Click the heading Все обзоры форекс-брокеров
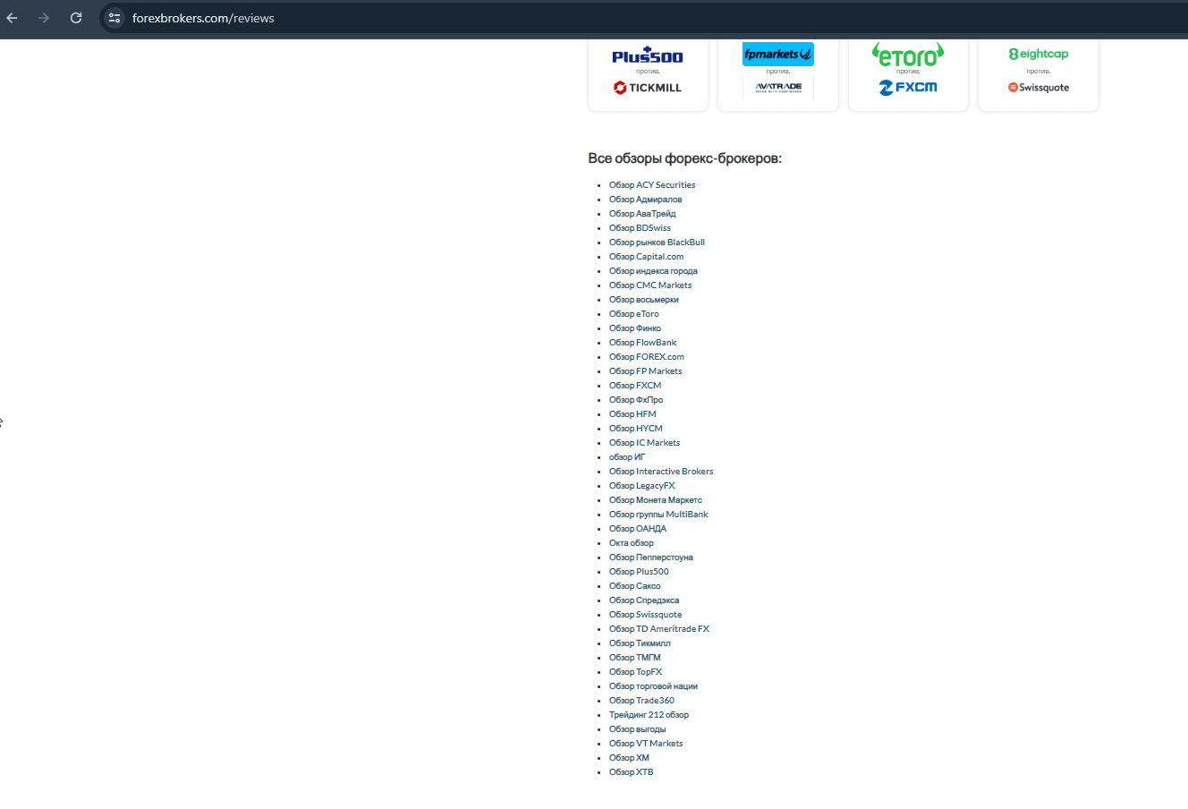This screenshot has width=1188, height=809. [684, 158]
